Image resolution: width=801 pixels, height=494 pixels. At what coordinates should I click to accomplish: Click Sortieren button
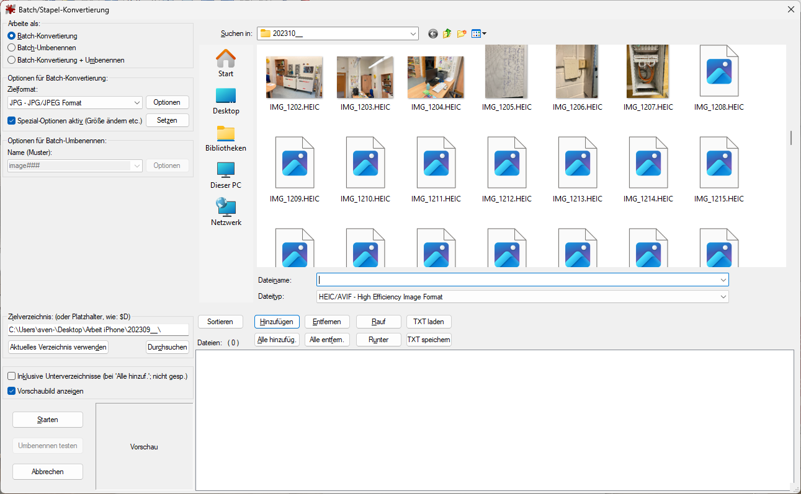click(x=220, y=322)
